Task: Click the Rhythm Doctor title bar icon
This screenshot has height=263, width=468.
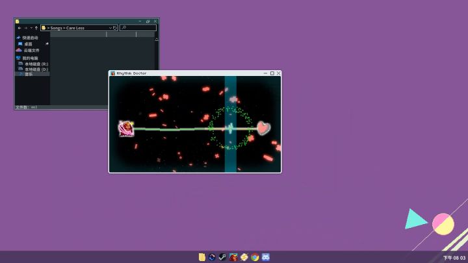Action: tap(113, 73)
